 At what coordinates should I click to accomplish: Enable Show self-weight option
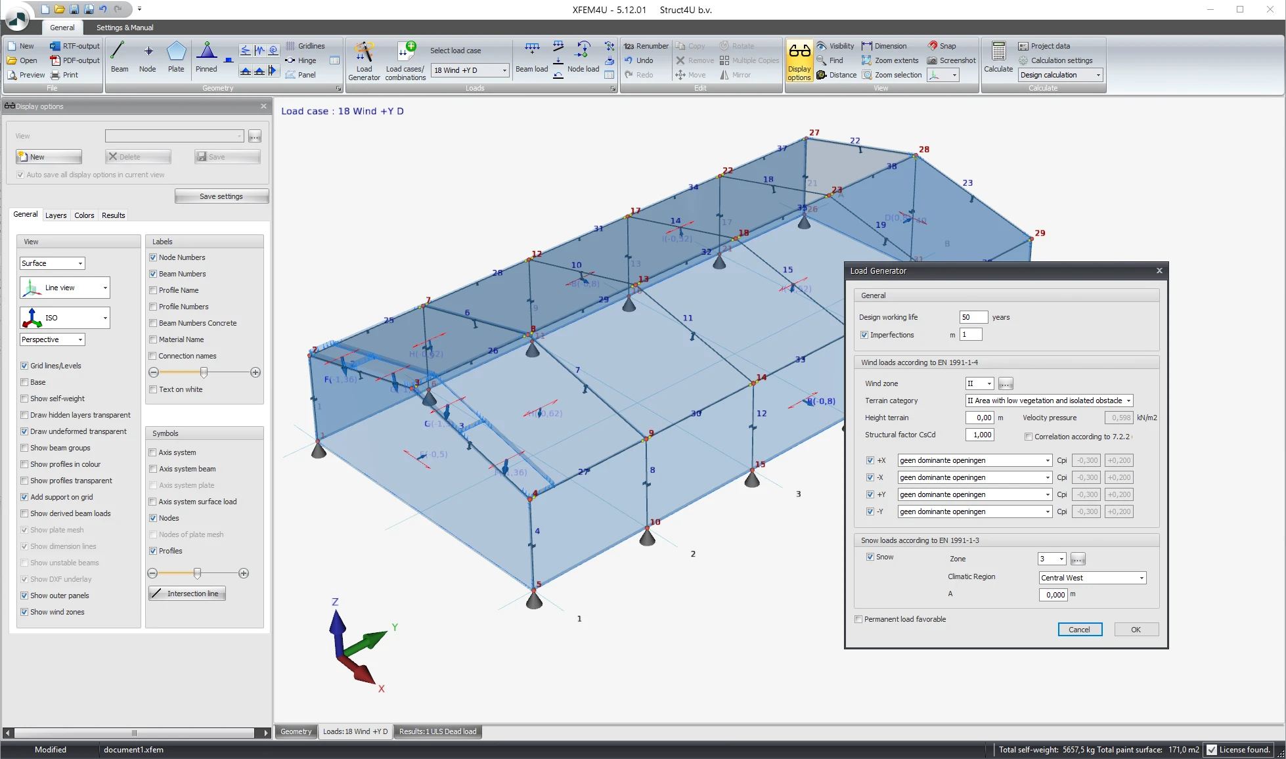coord(24,399)
